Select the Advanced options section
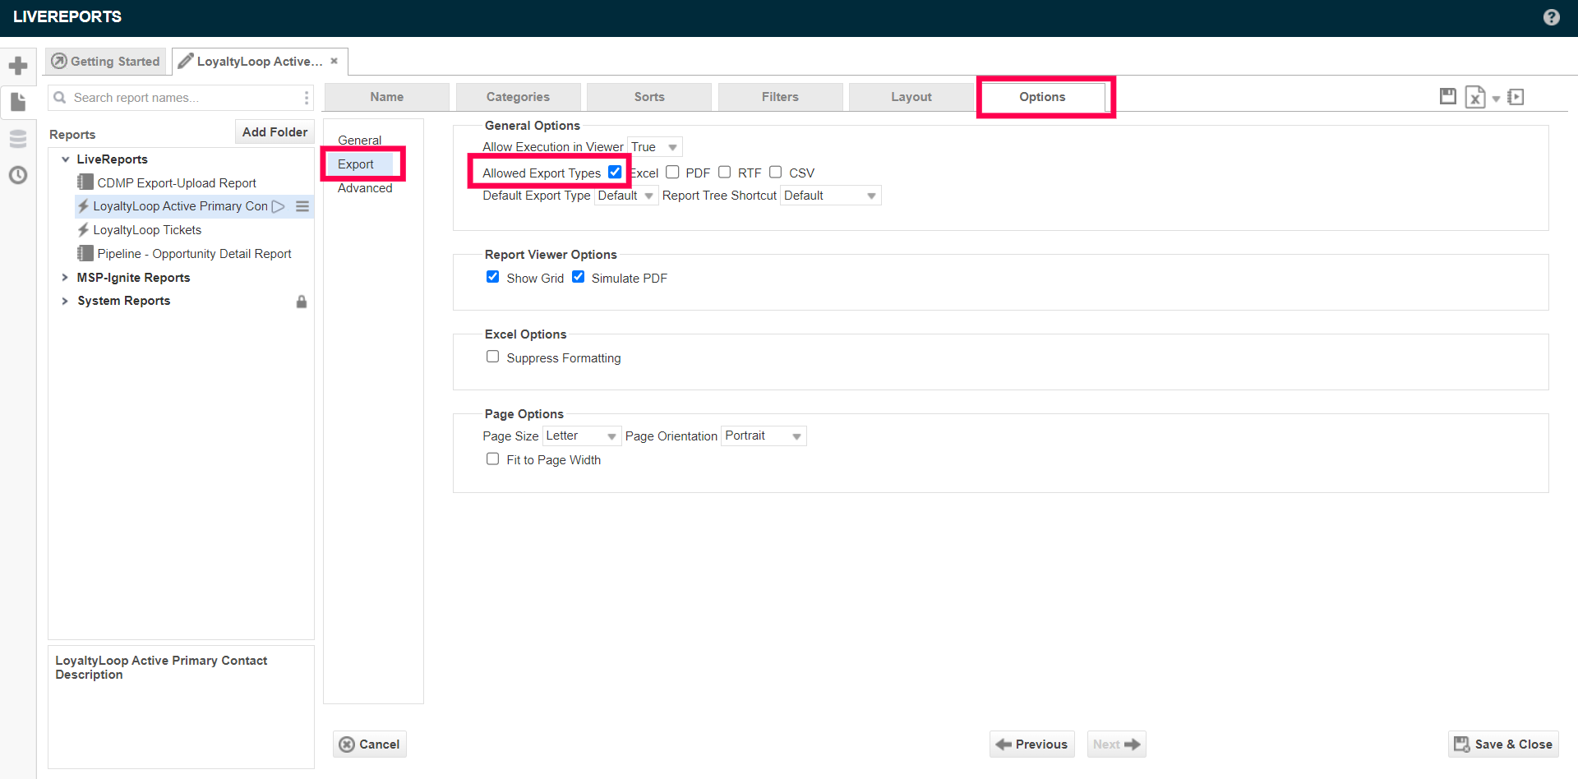The image size is (1578, 779). pyautogui.click(x=365, y=188)
